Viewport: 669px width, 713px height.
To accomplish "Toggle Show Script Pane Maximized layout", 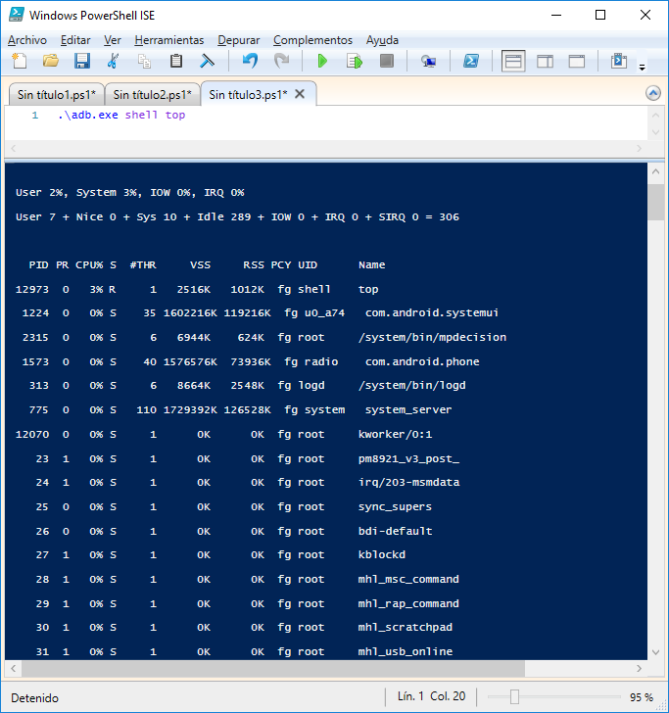I will (576, 61).
